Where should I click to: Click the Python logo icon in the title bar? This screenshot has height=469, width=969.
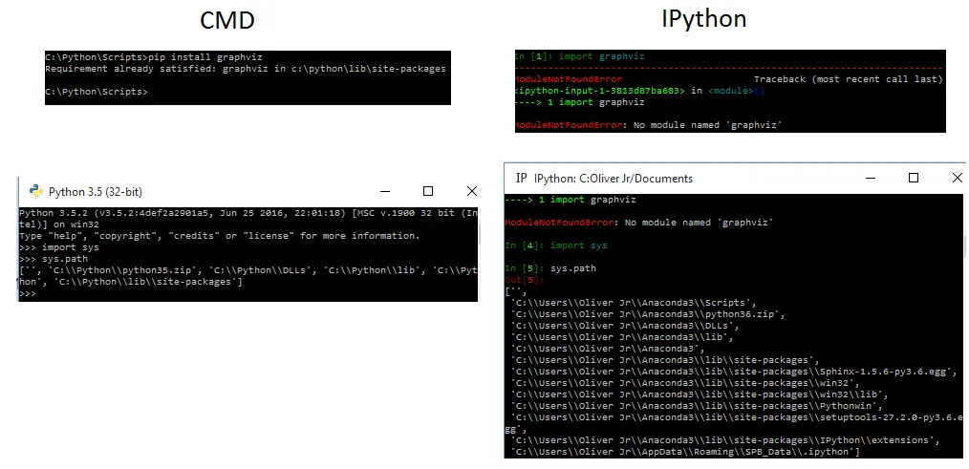36,191
